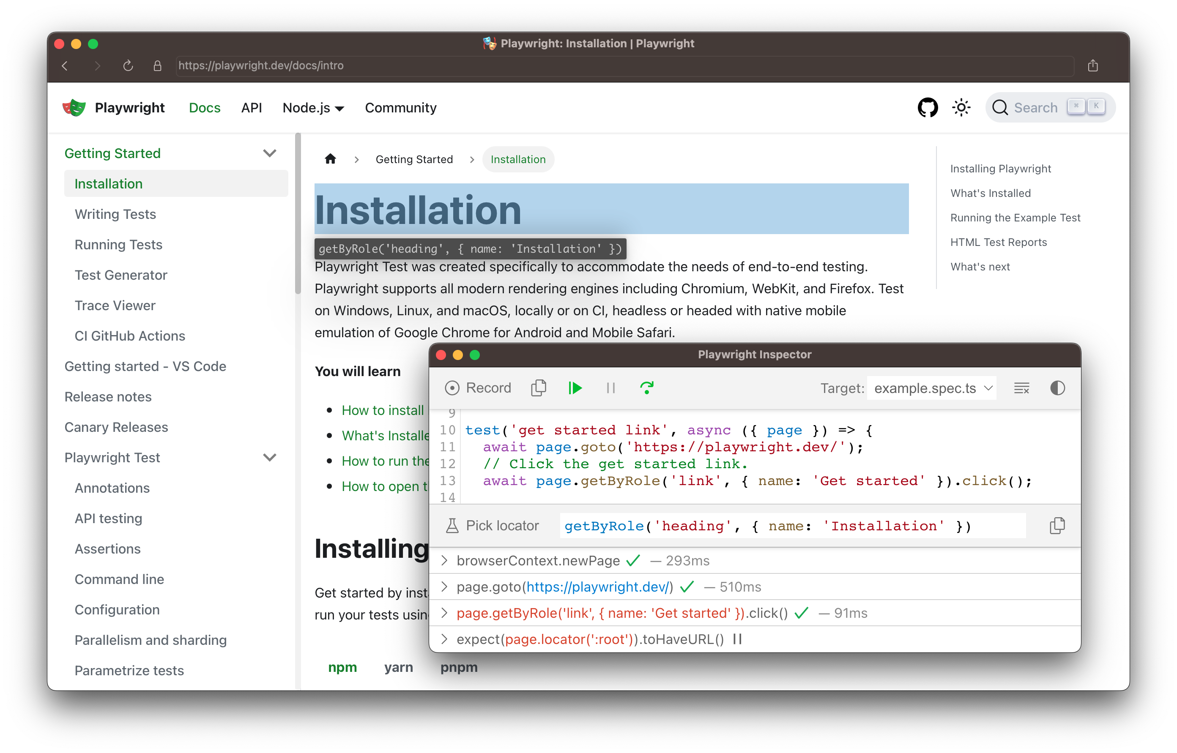Image resolution: width=1177 pixels, height=753 pixels.
Task: Expand the Getting Started section in sidebar
Action: 269,153
